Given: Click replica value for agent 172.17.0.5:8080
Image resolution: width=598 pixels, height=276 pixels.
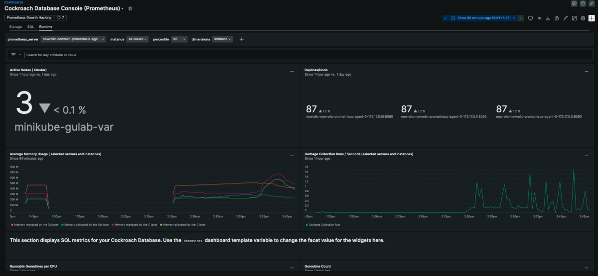Looking at the screenshot, I should click(x=407, y=109).
